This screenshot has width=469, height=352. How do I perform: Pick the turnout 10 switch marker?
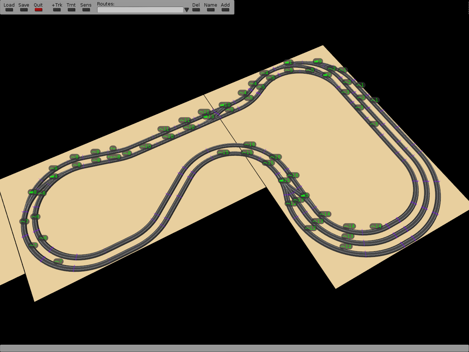coord(225,105)
